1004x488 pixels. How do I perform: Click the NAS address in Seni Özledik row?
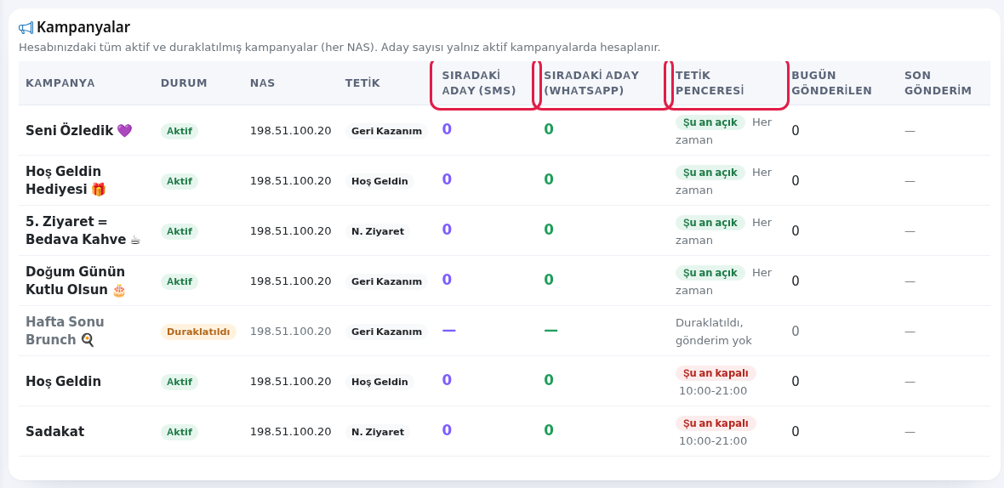[x=291, y=130]
